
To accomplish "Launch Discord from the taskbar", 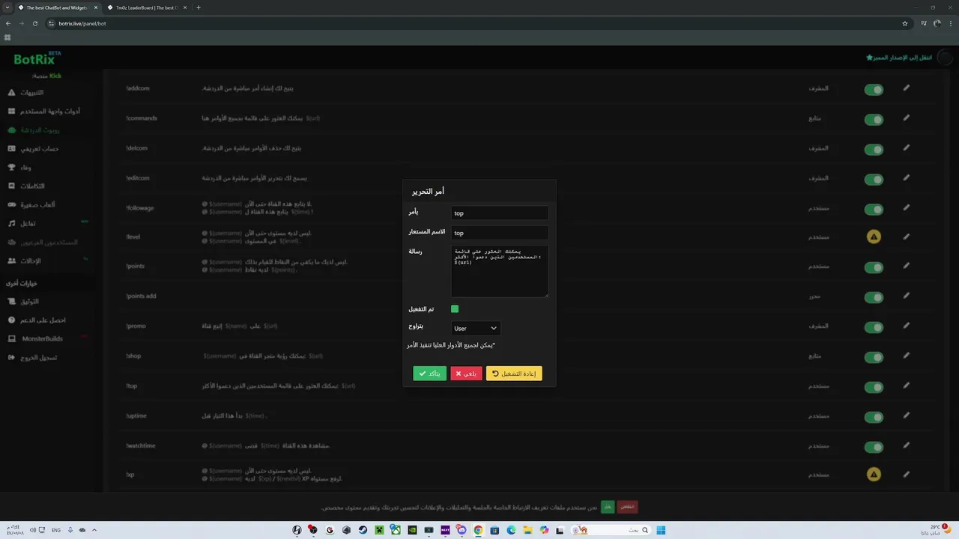I will tap(462, 530).
